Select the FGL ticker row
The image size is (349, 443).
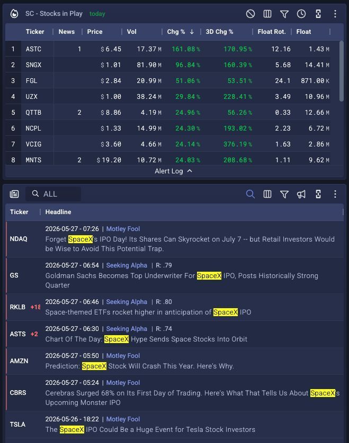(x=31, y=80)
